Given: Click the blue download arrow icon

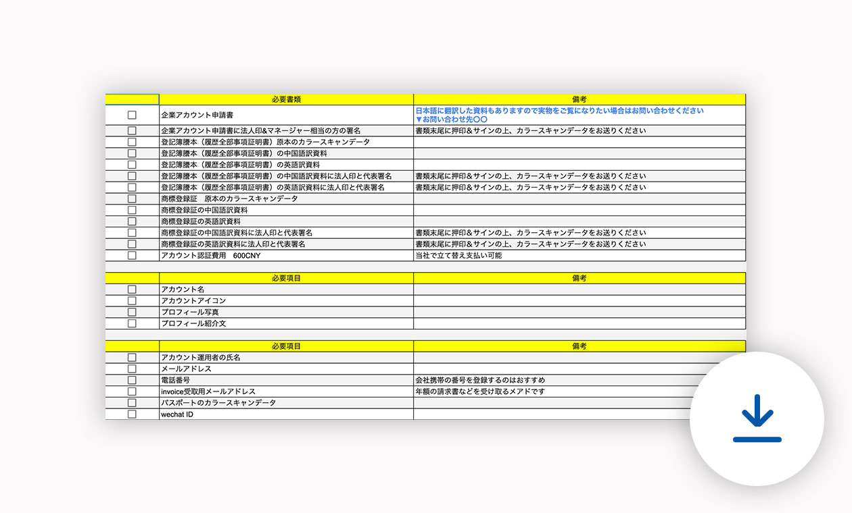Looking at the screenshot, I should 757,418.
